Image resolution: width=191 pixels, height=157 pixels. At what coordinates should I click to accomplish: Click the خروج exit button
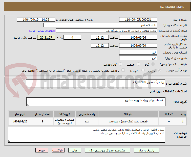coord(42,150)
